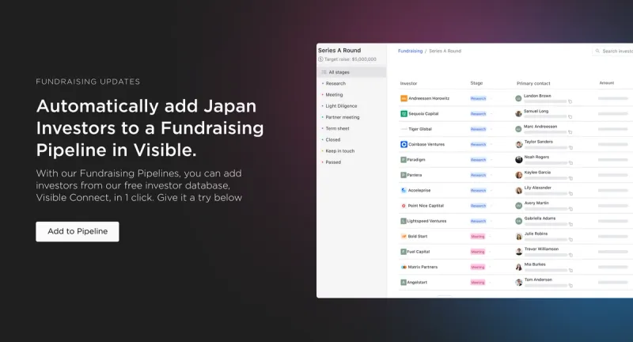Select the Light Diligence stage
Image resolution: width=633 pixels, height=342 pixels.
[x=342, y=106]
